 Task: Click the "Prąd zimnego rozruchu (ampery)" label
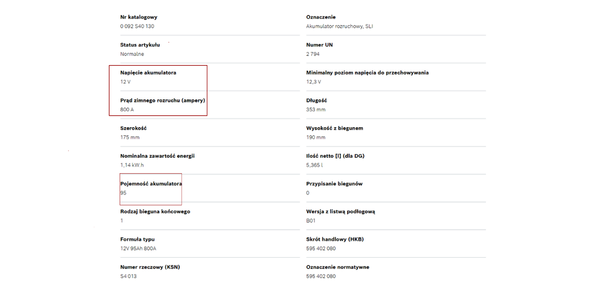(x=162, y=100)
